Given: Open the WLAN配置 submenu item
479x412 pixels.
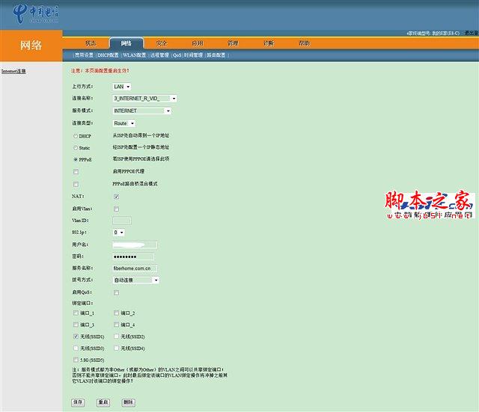Looking at the screenshot, I should pos(134,55).
